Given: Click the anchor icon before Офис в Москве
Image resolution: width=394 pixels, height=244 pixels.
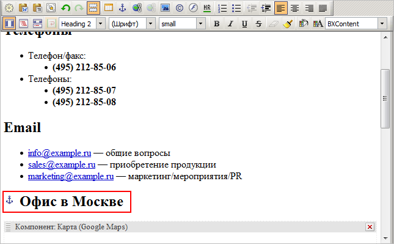Looking at the screenshot, I should tap(10, 200).
